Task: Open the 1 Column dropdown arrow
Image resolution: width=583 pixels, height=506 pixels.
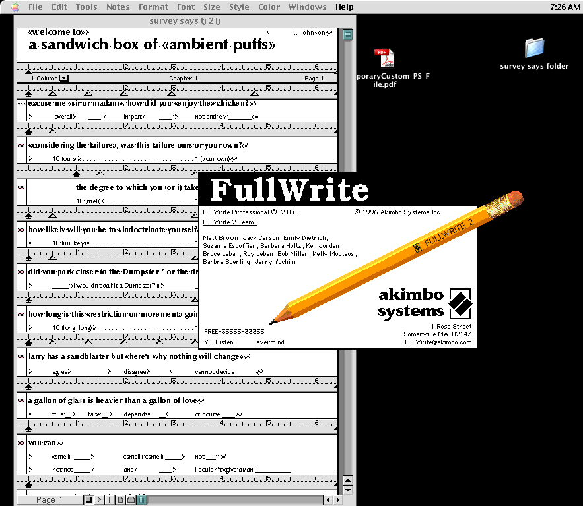Action: (x=64, y=78)
